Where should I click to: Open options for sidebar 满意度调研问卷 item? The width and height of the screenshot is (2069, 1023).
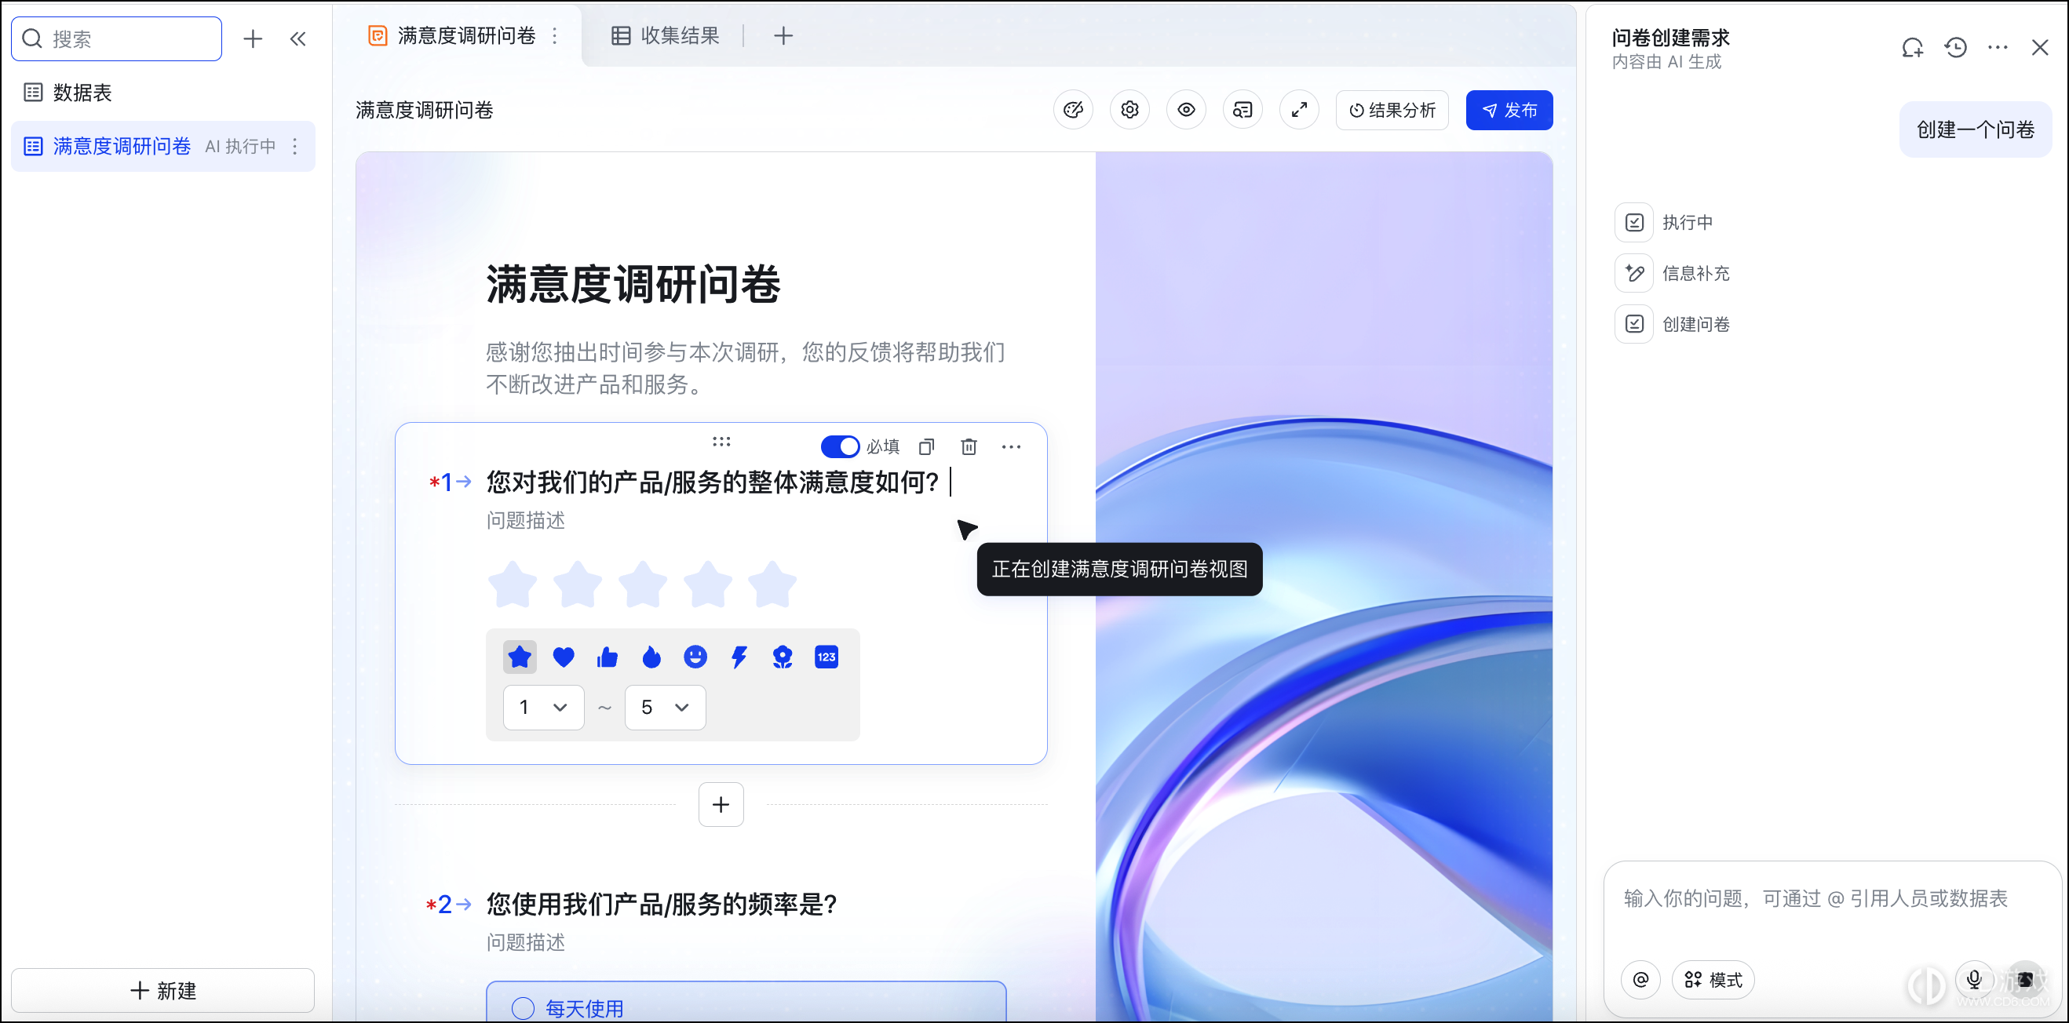point(295,146)
